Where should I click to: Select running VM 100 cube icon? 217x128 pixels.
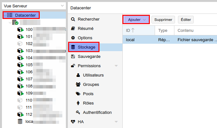20,30
